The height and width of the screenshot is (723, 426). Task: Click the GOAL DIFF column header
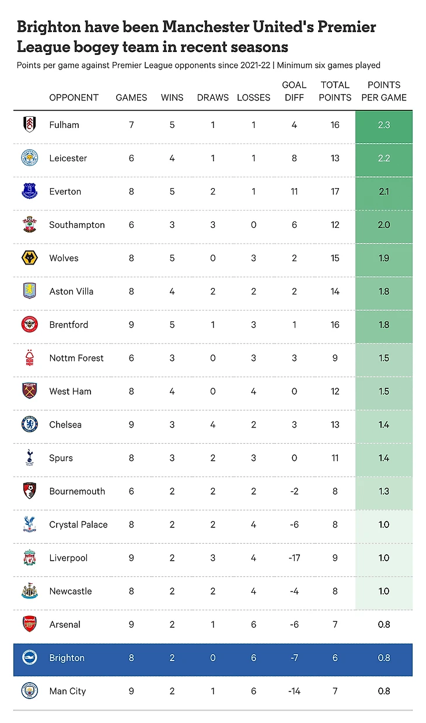(x=294, y=91)
